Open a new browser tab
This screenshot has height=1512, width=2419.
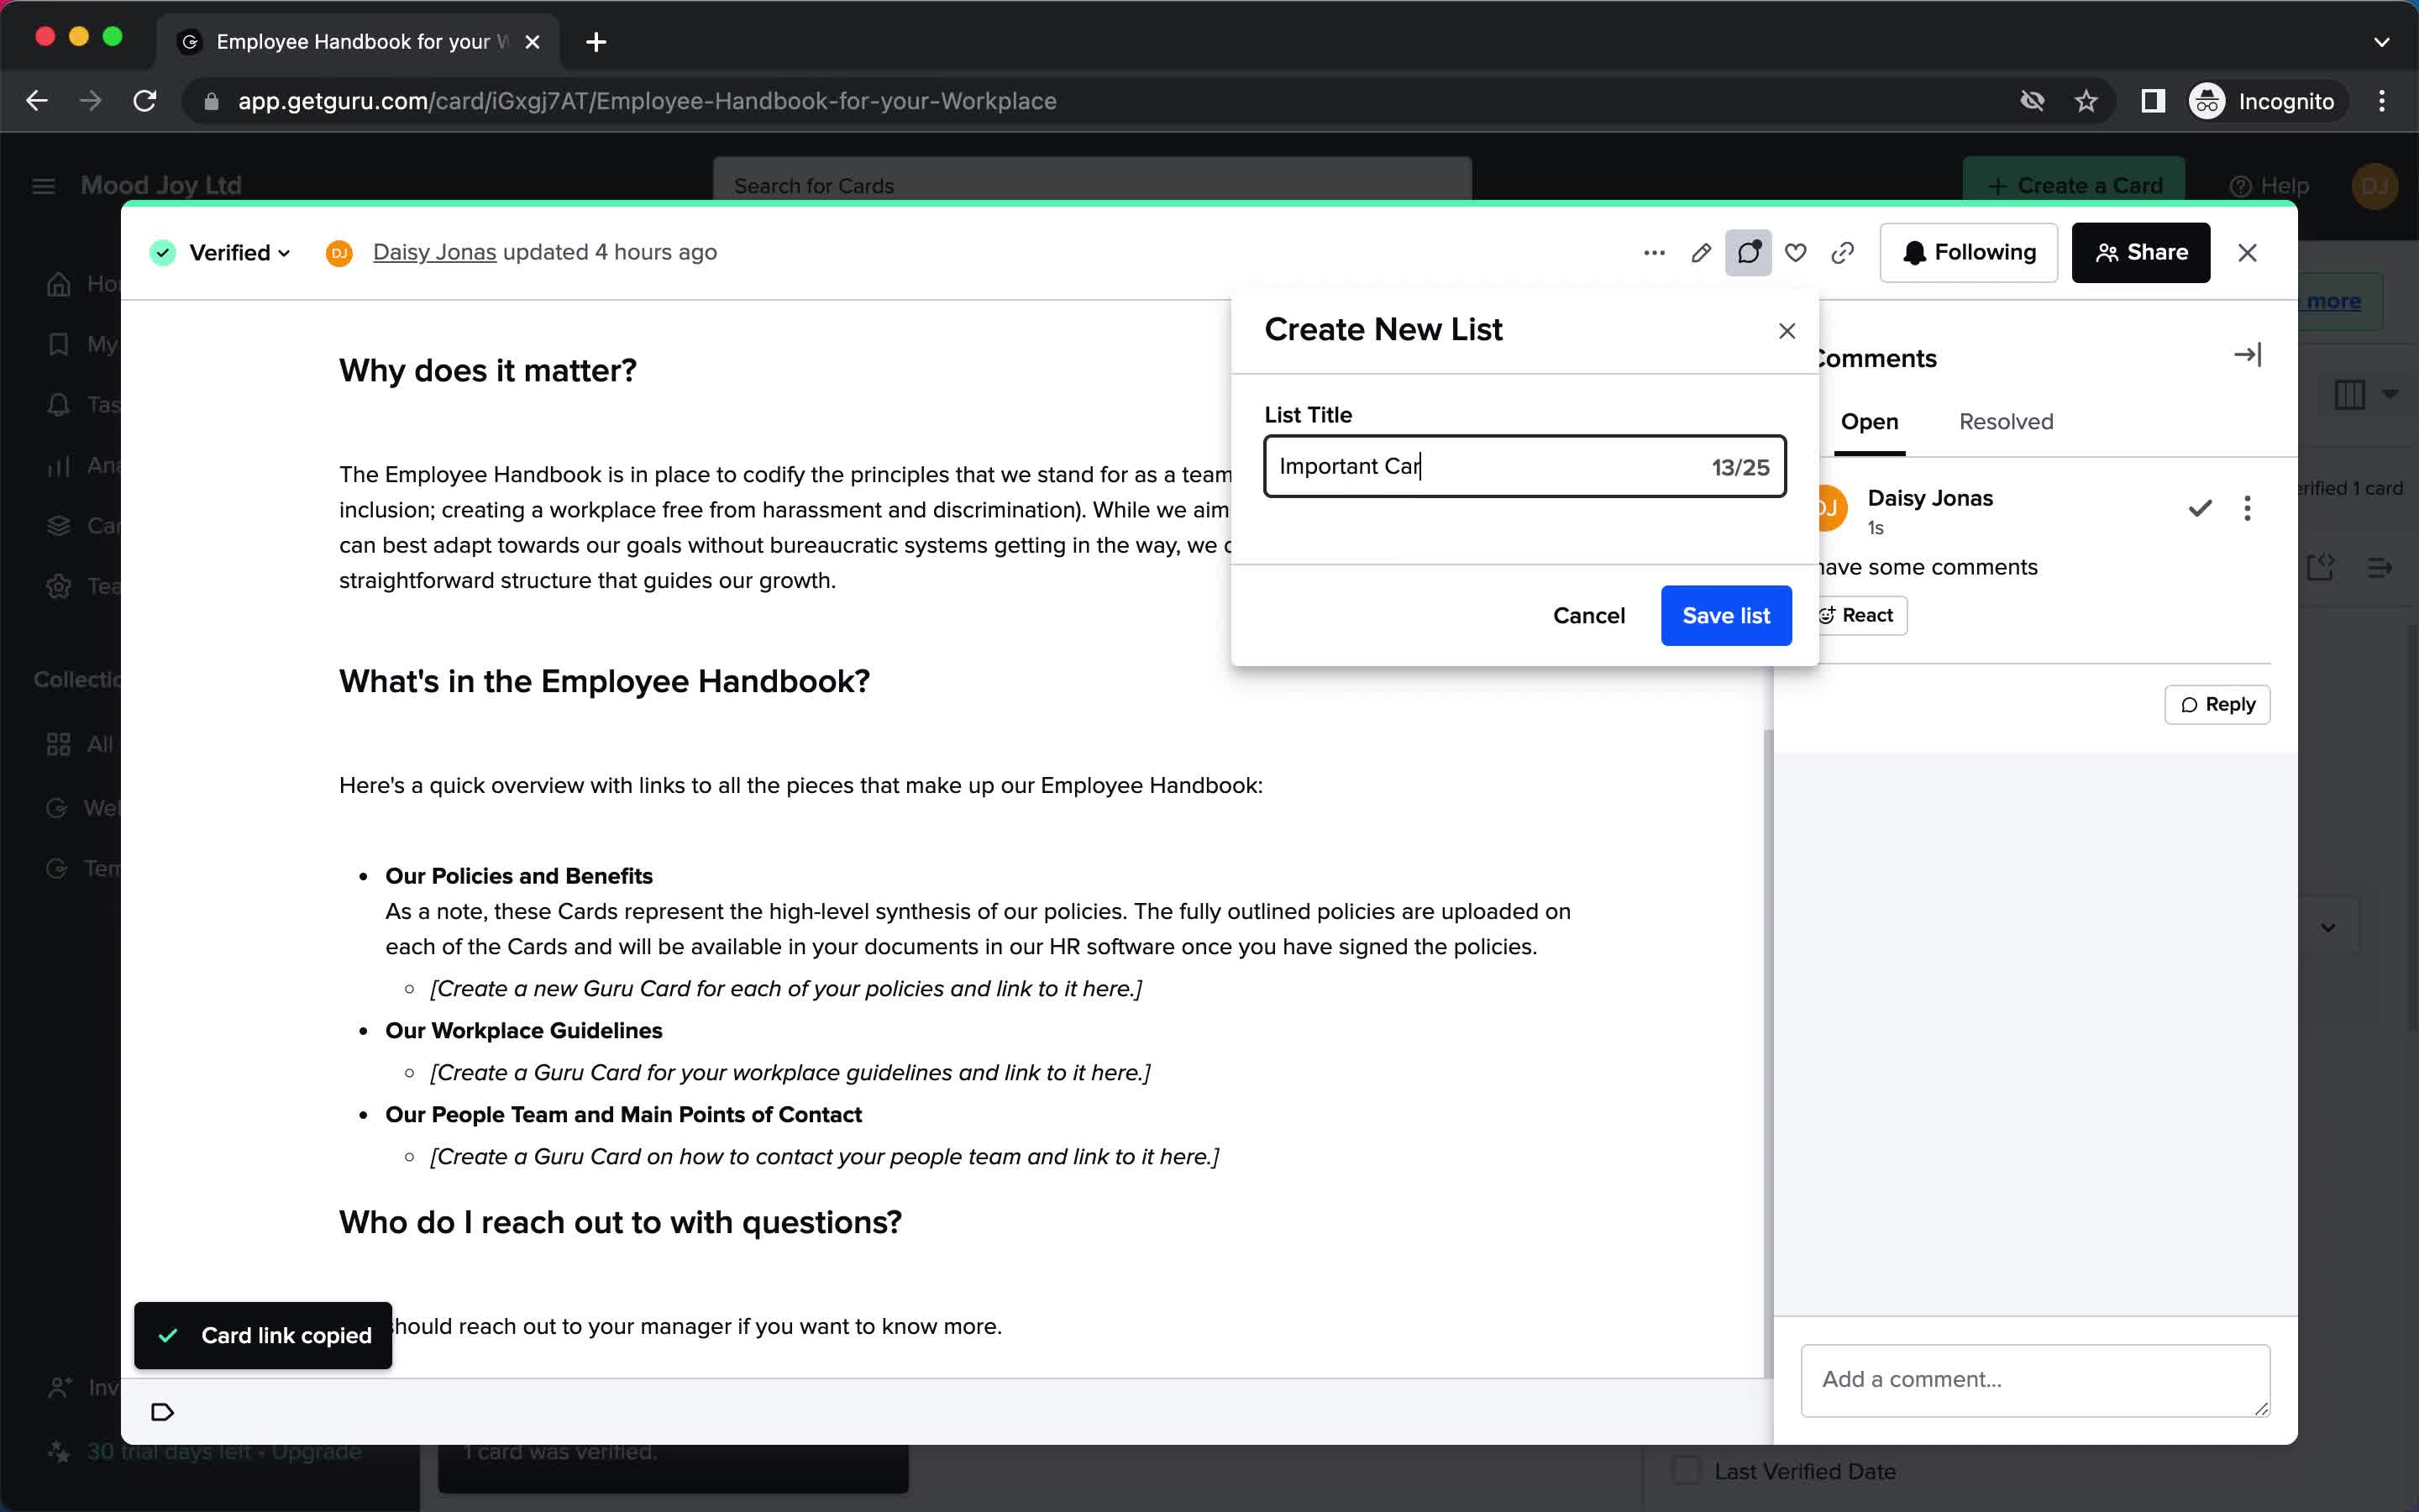[596, 42]
